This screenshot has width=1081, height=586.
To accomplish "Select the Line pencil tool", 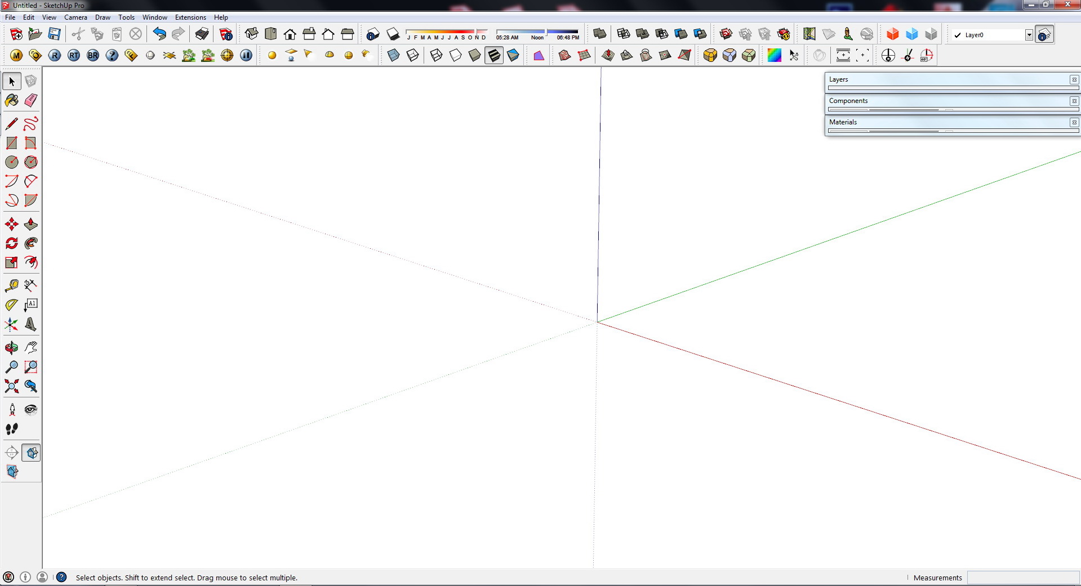I will click(11, 124).
